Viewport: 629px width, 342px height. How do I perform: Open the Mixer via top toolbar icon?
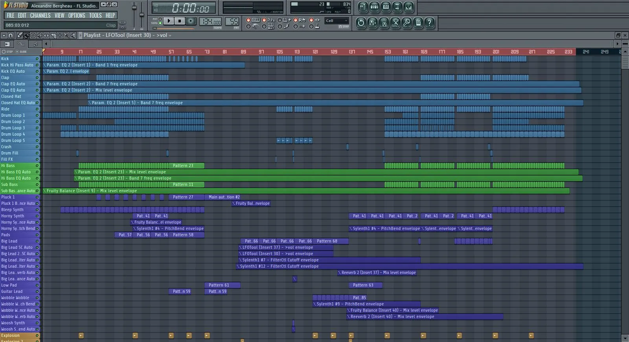(408, 7)
